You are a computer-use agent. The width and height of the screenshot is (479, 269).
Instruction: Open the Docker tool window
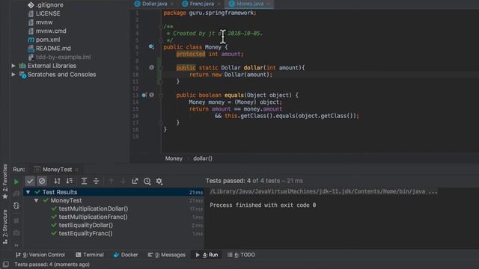pyautogui.click(x=126, y=255)
